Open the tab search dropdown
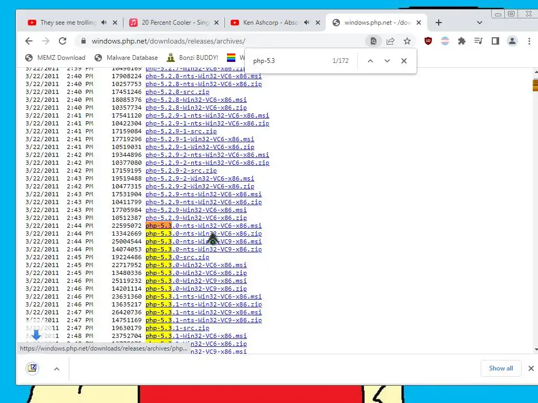538x403 pixels. pos(480,23)
